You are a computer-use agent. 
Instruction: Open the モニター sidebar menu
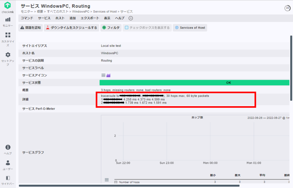coord(8,22)
